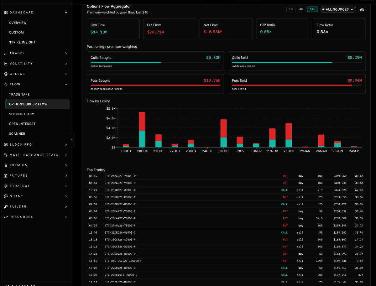This screenshot has width=376, height=286.
Task: Click the 25DEC bar in the chart
Action: click(x=289, y=135)
